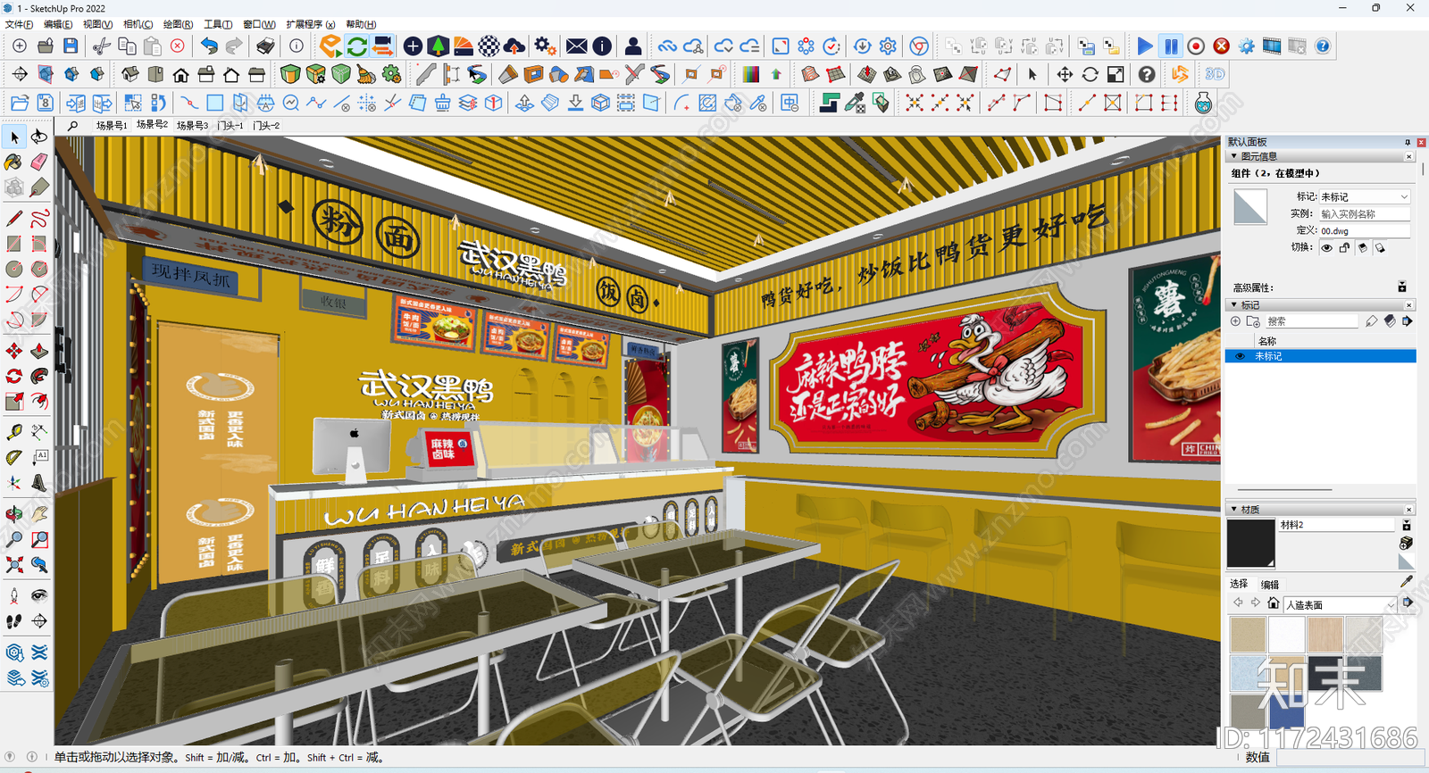
Task: Click the 实例 instance name field
Action: coord(1365,214)
